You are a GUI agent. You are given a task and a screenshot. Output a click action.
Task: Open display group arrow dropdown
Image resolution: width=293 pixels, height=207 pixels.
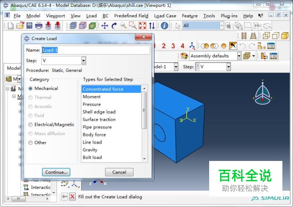254,56
